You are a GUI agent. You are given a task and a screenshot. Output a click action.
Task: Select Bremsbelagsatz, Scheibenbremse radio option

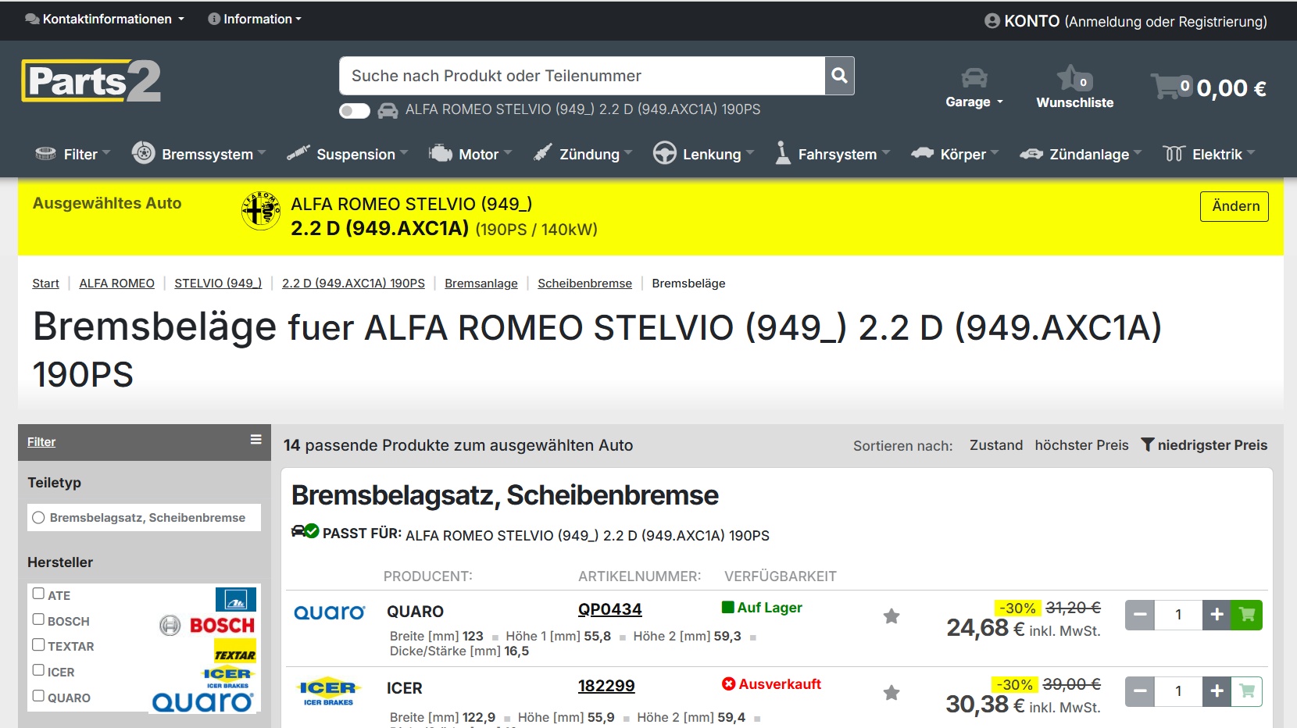pos(38,517)
